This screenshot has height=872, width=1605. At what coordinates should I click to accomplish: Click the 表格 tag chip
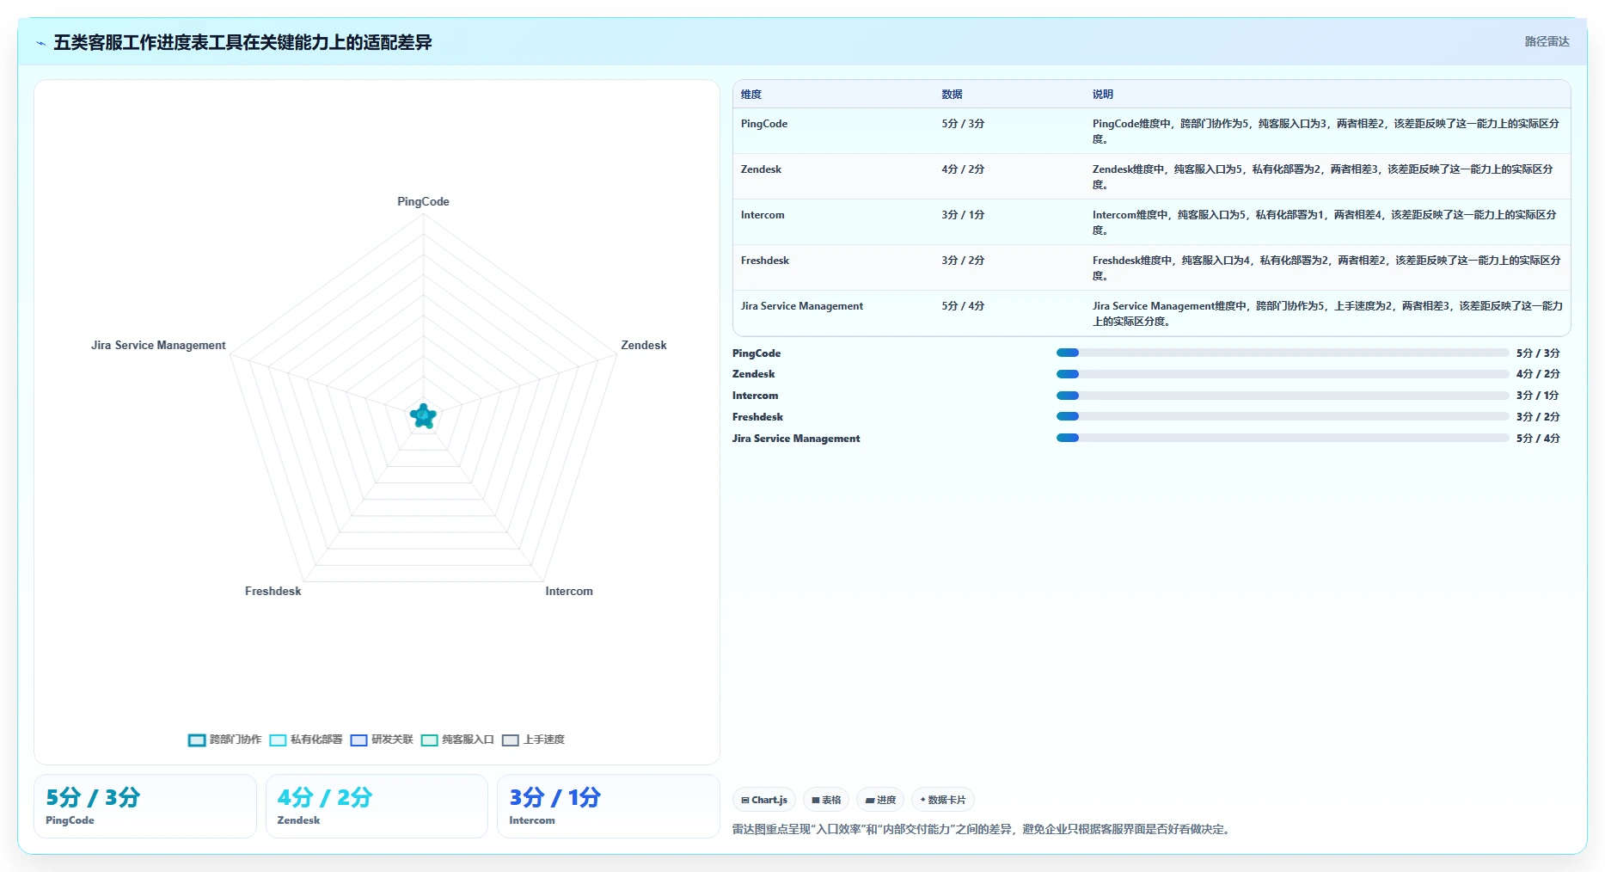826,800
